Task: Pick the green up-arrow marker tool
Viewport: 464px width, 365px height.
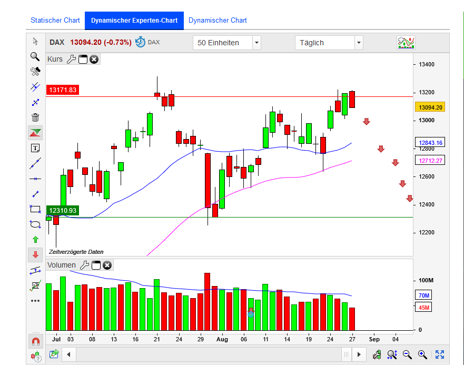Action: (35, 239)
